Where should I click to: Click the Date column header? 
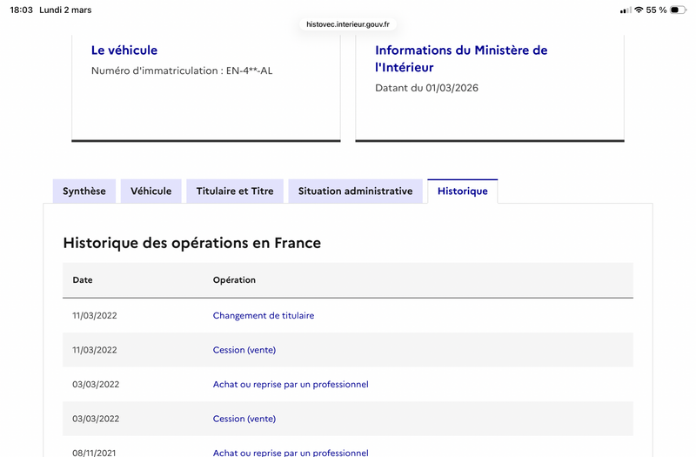click(x=83, y=280)
